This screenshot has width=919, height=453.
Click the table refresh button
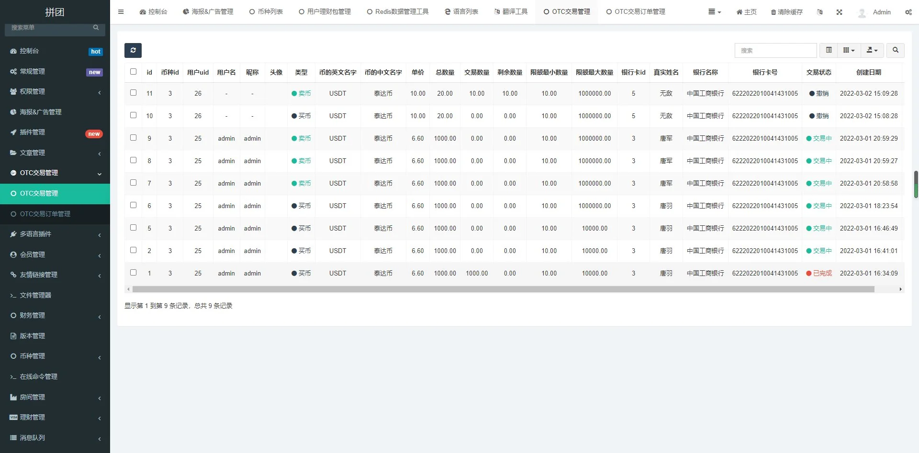pyautogui.click(x=133, y=50)
